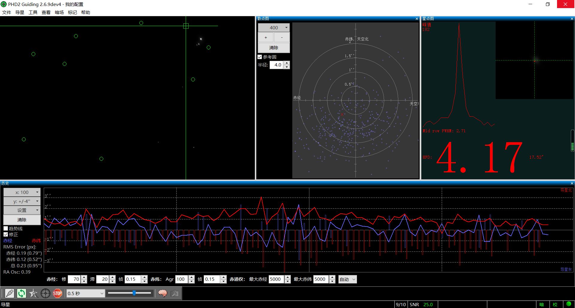Close the 历史 history panel

pyautogui.click(x=572, y=183)
